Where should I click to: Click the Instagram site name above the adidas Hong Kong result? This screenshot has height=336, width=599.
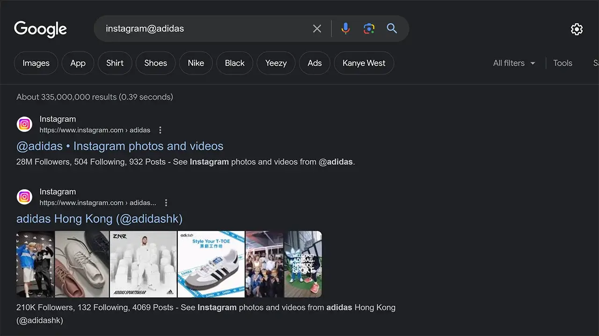click(58, 192)
